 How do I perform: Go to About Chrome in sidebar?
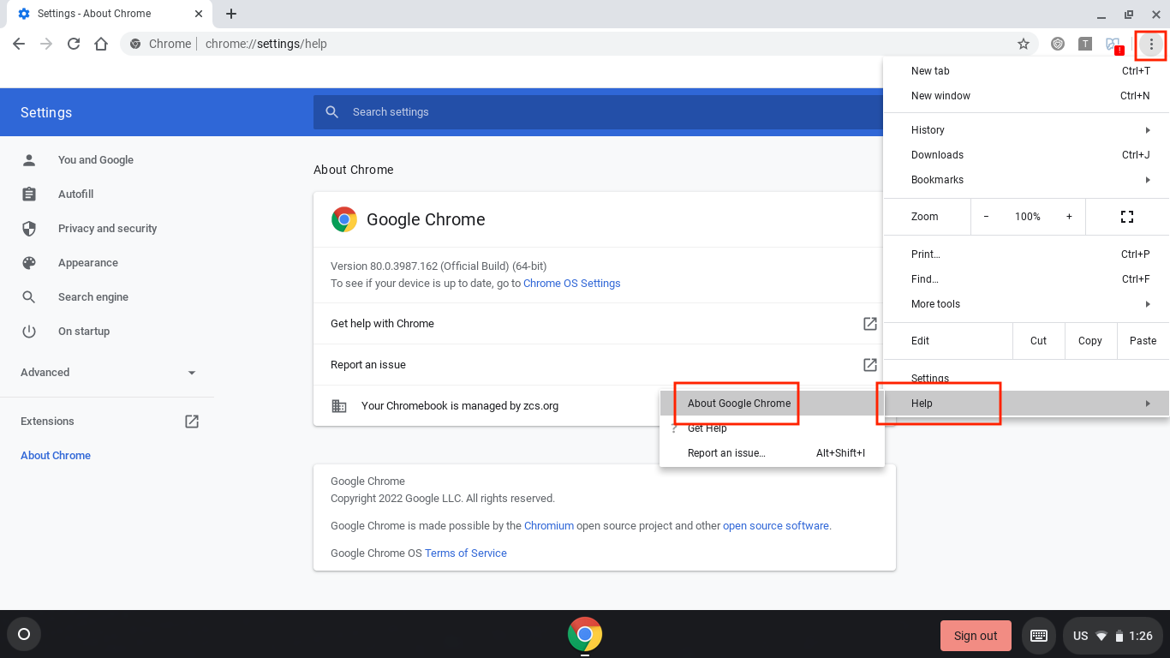click(56, 456)
